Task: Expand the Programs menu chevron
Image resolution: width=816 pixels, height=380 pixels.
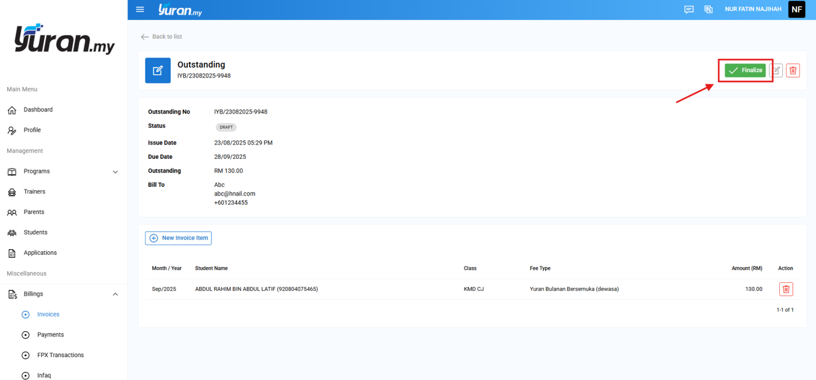Action: point(115,172)
